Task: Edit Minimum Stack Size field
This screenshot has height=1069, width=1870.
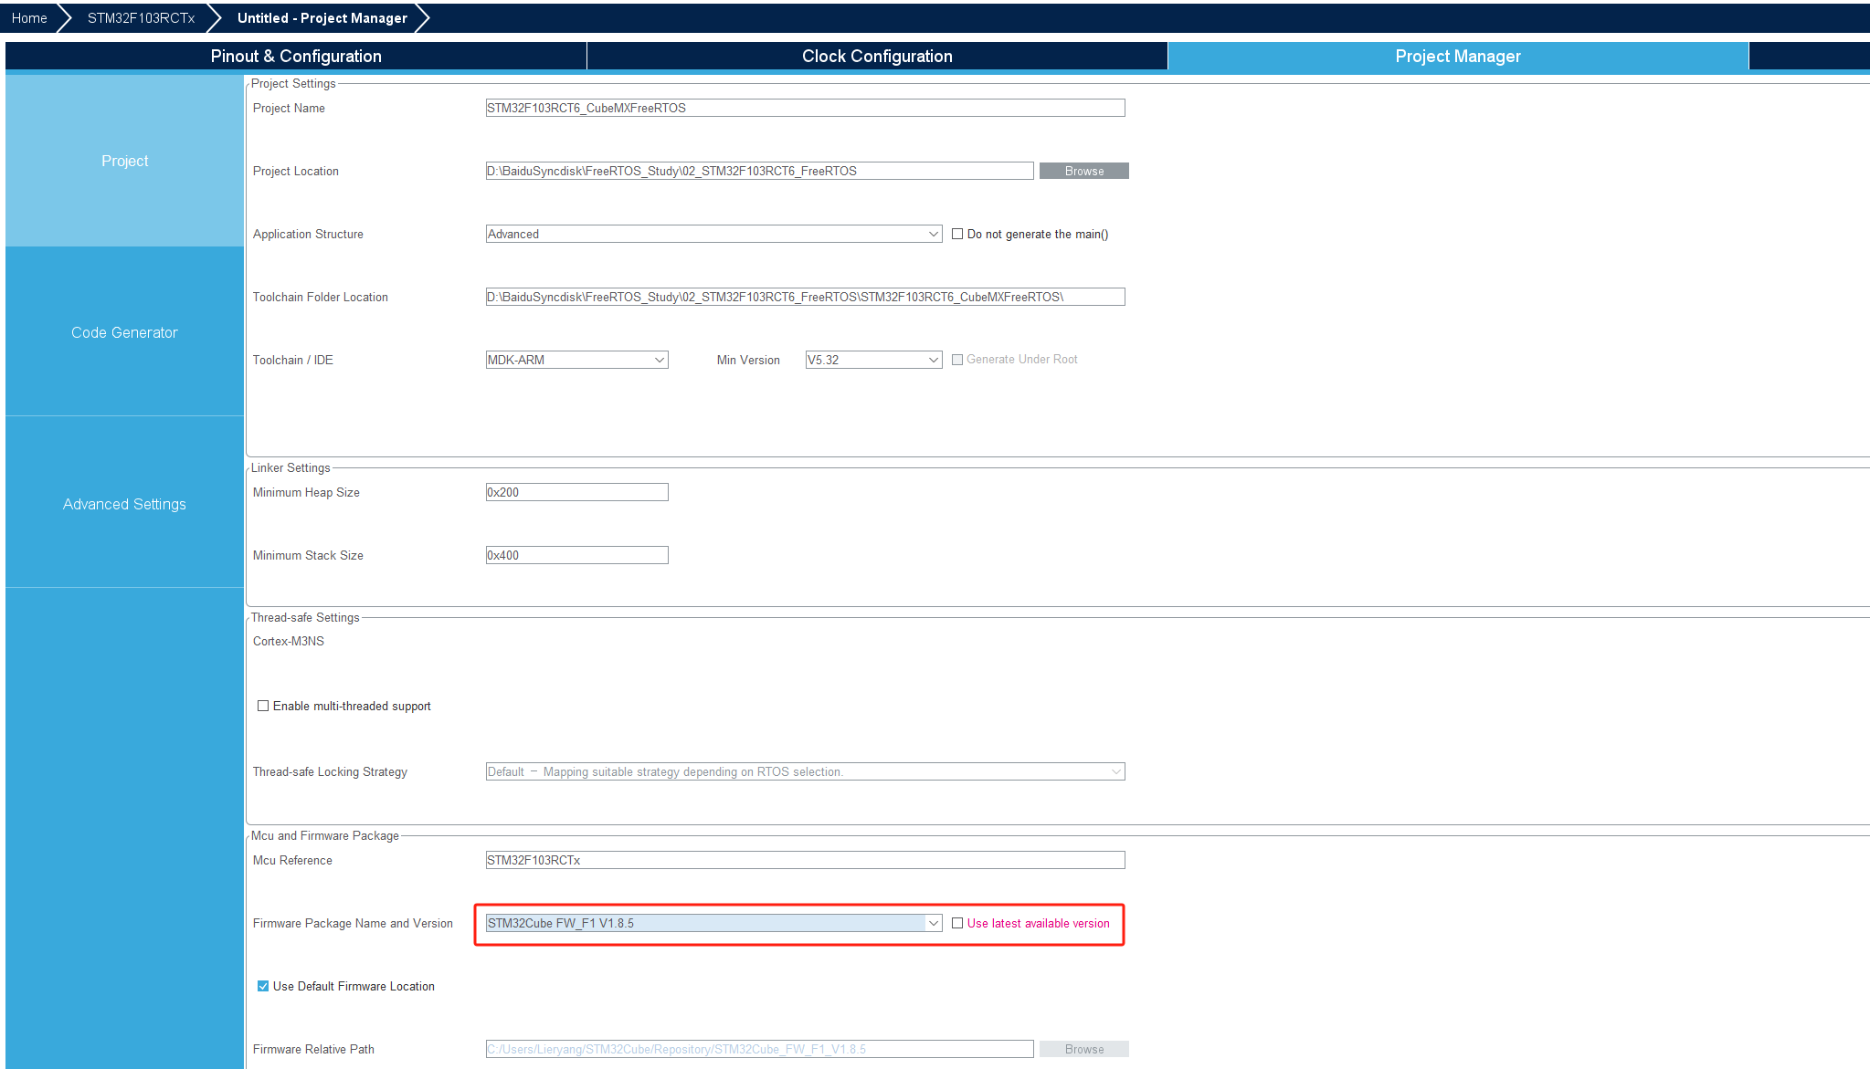Action: (576, 555)
